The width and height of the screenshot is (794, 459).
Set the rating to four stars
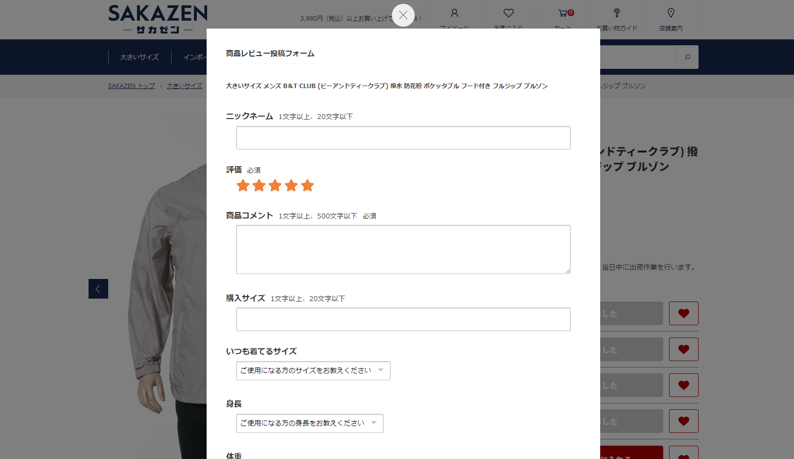292,185
